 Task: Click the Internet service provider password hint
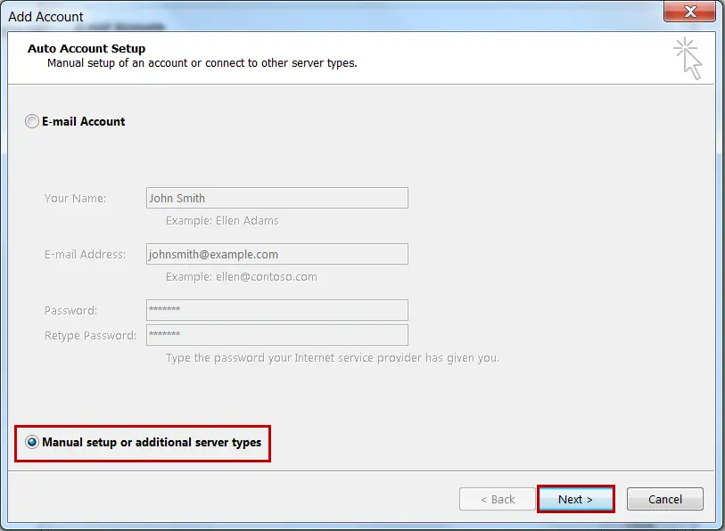click(332, 357)
